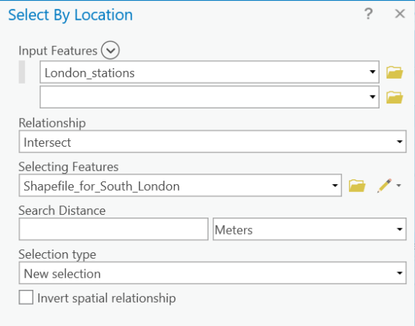Image resolution: width=415 pixels, height=326 pixels.
Task: Browse folder for London_stations input
Action: pyautogui.click(x=394, y=72)
